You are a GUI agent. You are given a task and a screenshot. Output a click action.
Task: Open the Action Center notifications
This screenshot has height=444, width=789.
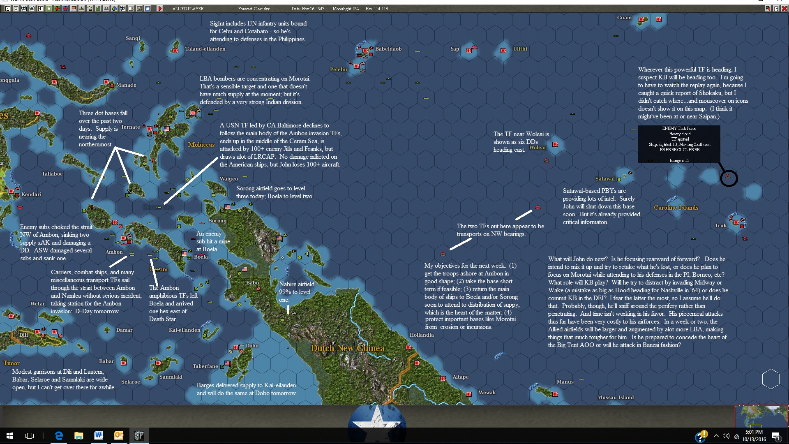(x=776, y=436)
